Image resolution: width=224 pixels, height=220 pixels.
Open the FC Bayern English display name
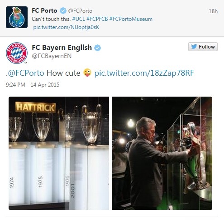pyautogui.click(x=62, y=48)
